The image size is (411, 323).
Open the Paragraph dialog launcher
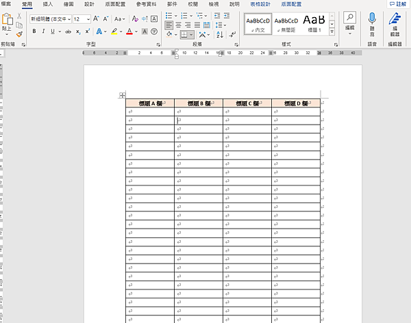pos(236,44)
